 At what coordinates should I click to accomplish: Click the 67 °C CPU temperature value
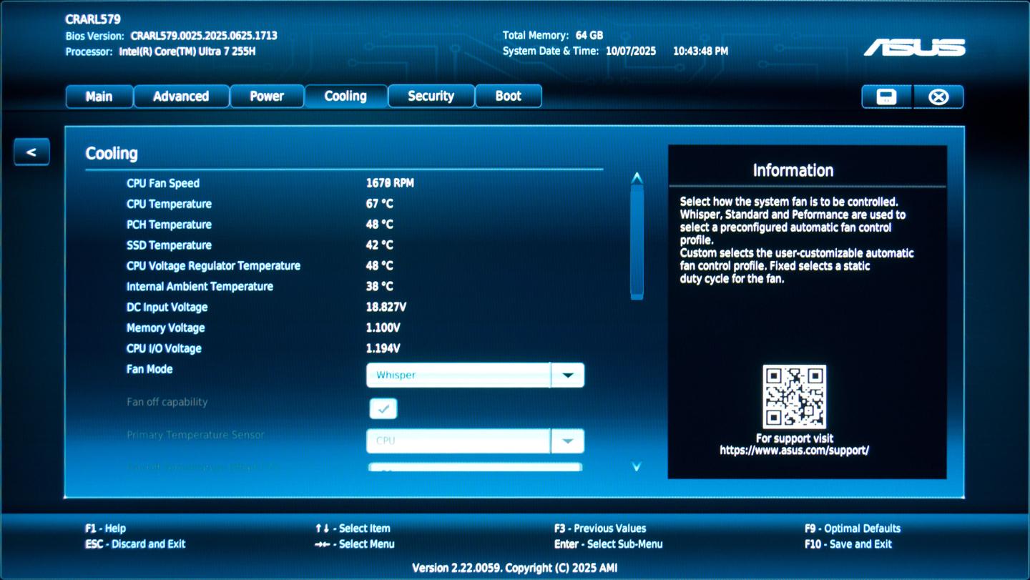380,204
